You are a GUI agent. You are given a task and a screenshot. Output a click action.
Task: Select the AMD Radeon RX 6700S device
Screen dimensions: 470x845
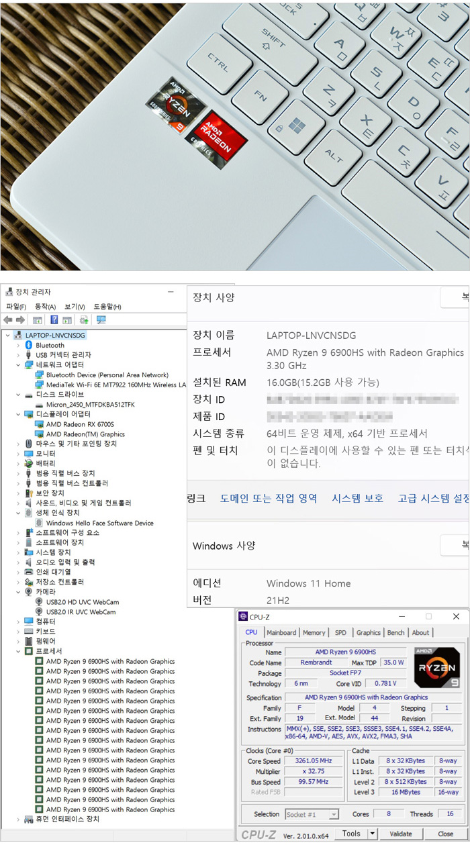(80, 424)
